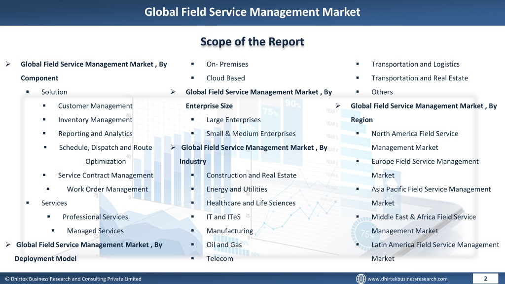Viewport: 505px width, 284px height.
Task: Click 'On- Premises' list item
Action: tap(227, 64)
